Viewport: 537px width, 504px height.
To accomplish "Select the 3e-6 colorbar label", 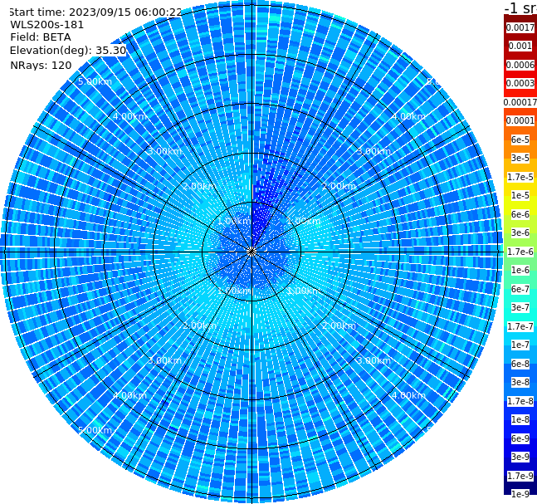I will [x=520, y=232].
